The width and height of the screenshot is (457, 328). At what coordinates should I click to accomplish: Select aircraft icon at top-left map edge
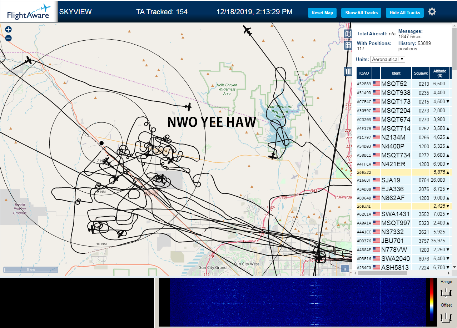[29, 60]
